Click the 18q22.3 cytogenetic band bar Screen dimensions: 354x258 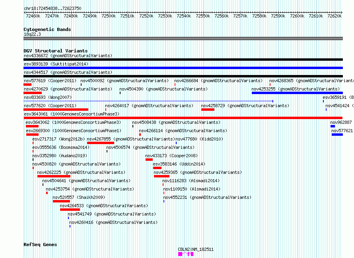183,39
